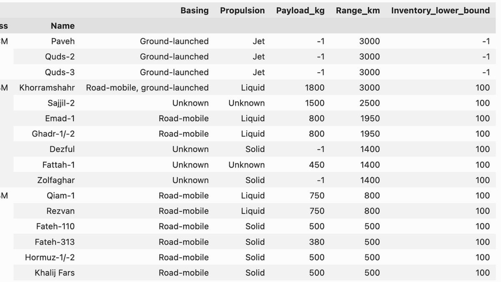Select the Quds-3 name cell
This screenshot has width=501, height=282.
60,72
